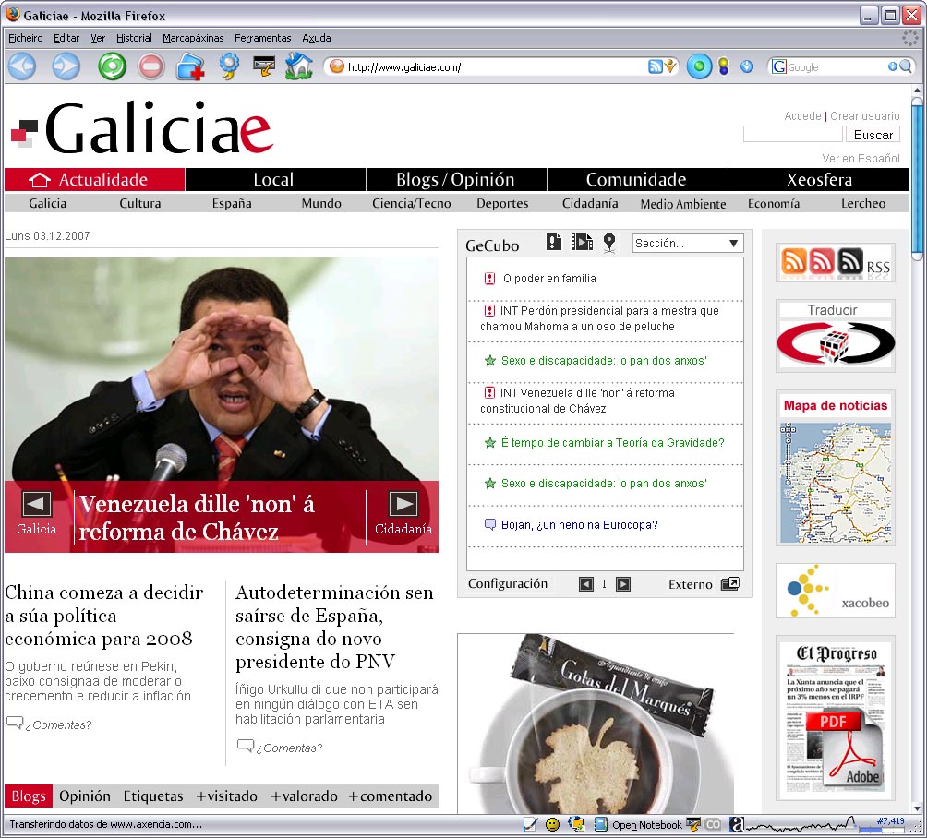The height and width of the screenshot is (838, 927).
Task: Open 'É tempo de cambiar a Teoría da Gravidade?'
Action: (x=612, y=443)
